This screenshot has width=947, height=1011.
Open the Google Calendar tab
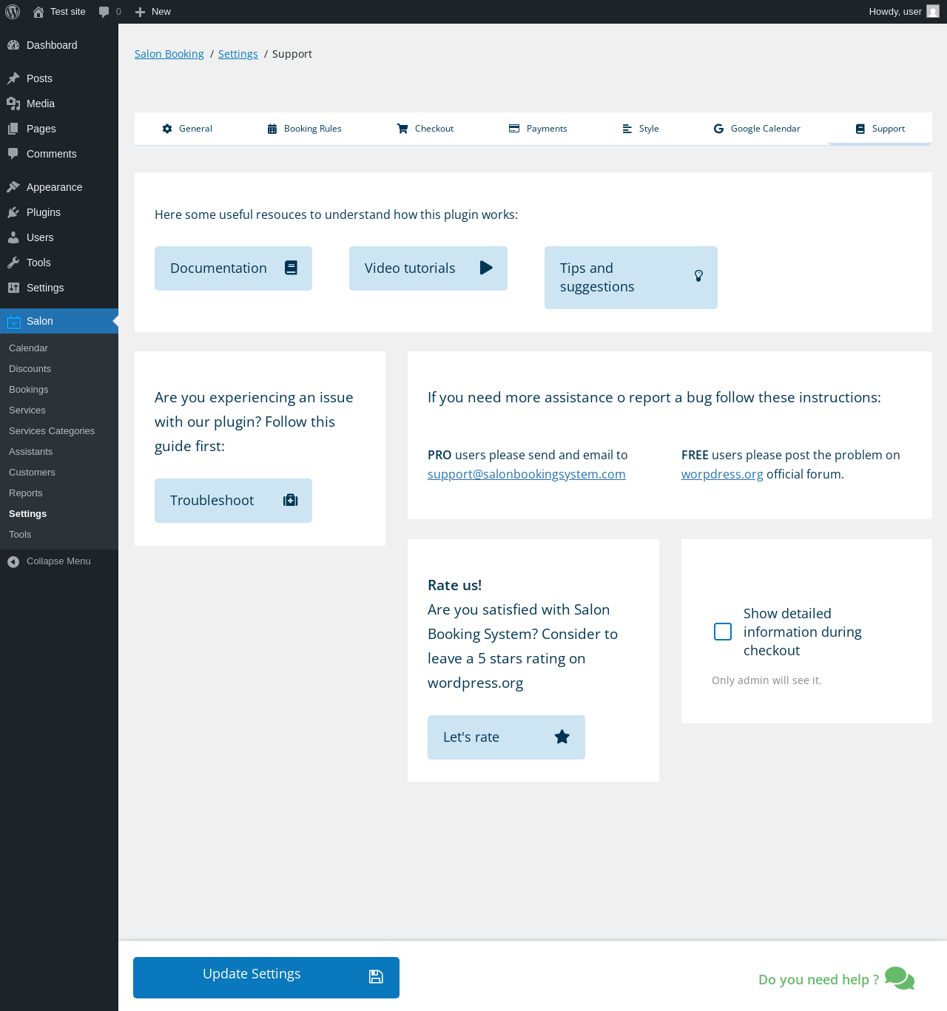click(x=757, y=129)
